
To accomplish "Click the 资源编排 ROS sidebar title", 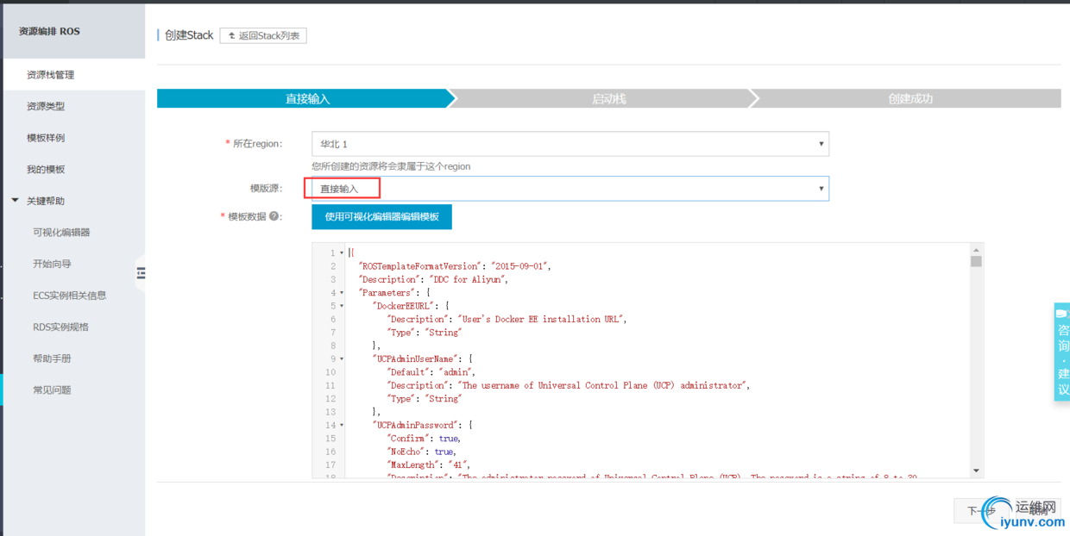I will (49, 31).
